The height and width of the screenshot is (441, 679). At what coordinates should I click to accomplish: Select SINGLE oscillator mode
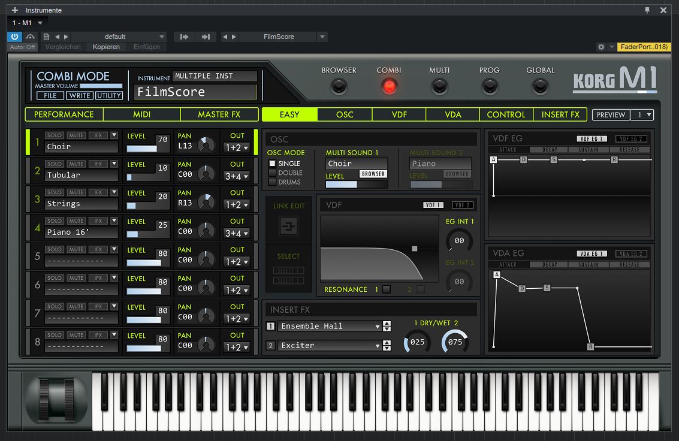[x=273, y=164]
